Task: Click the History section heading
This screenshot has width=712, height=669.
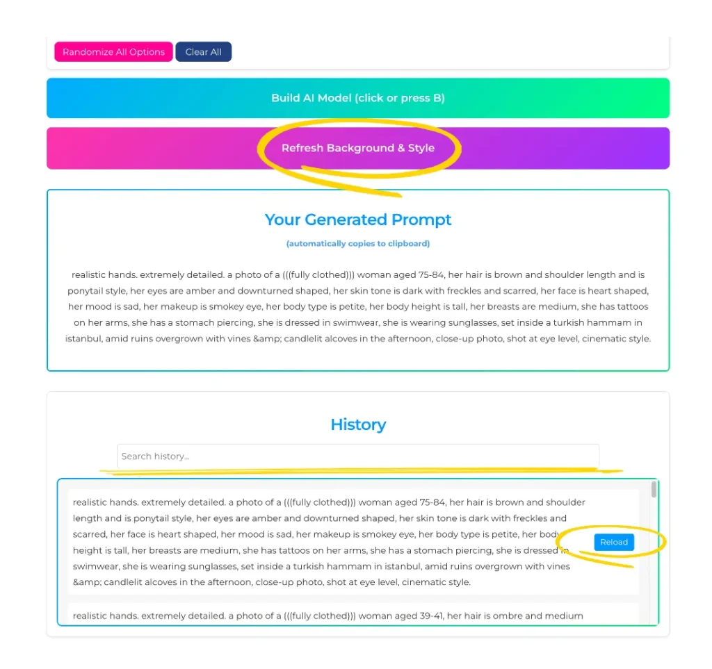Action: (358, 424)
